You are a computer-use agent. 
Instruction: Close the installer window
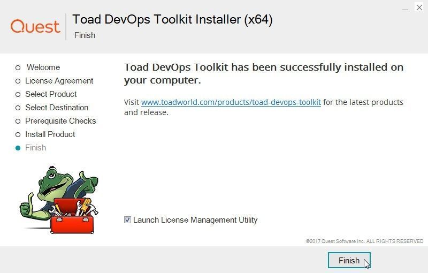tap(419, 7)
